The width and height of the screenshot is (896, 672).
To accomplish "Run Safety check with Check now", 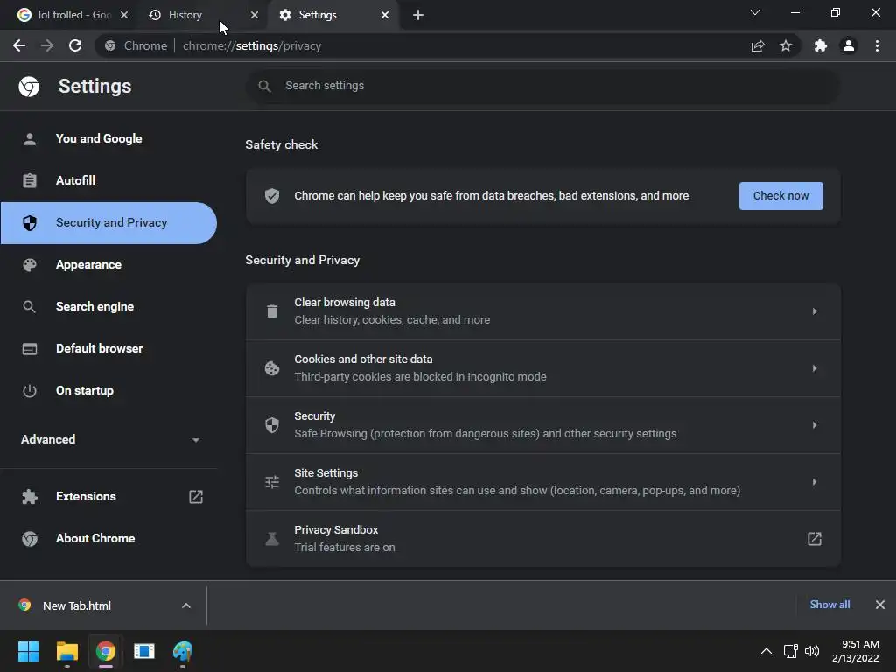I will coord(780,196).
